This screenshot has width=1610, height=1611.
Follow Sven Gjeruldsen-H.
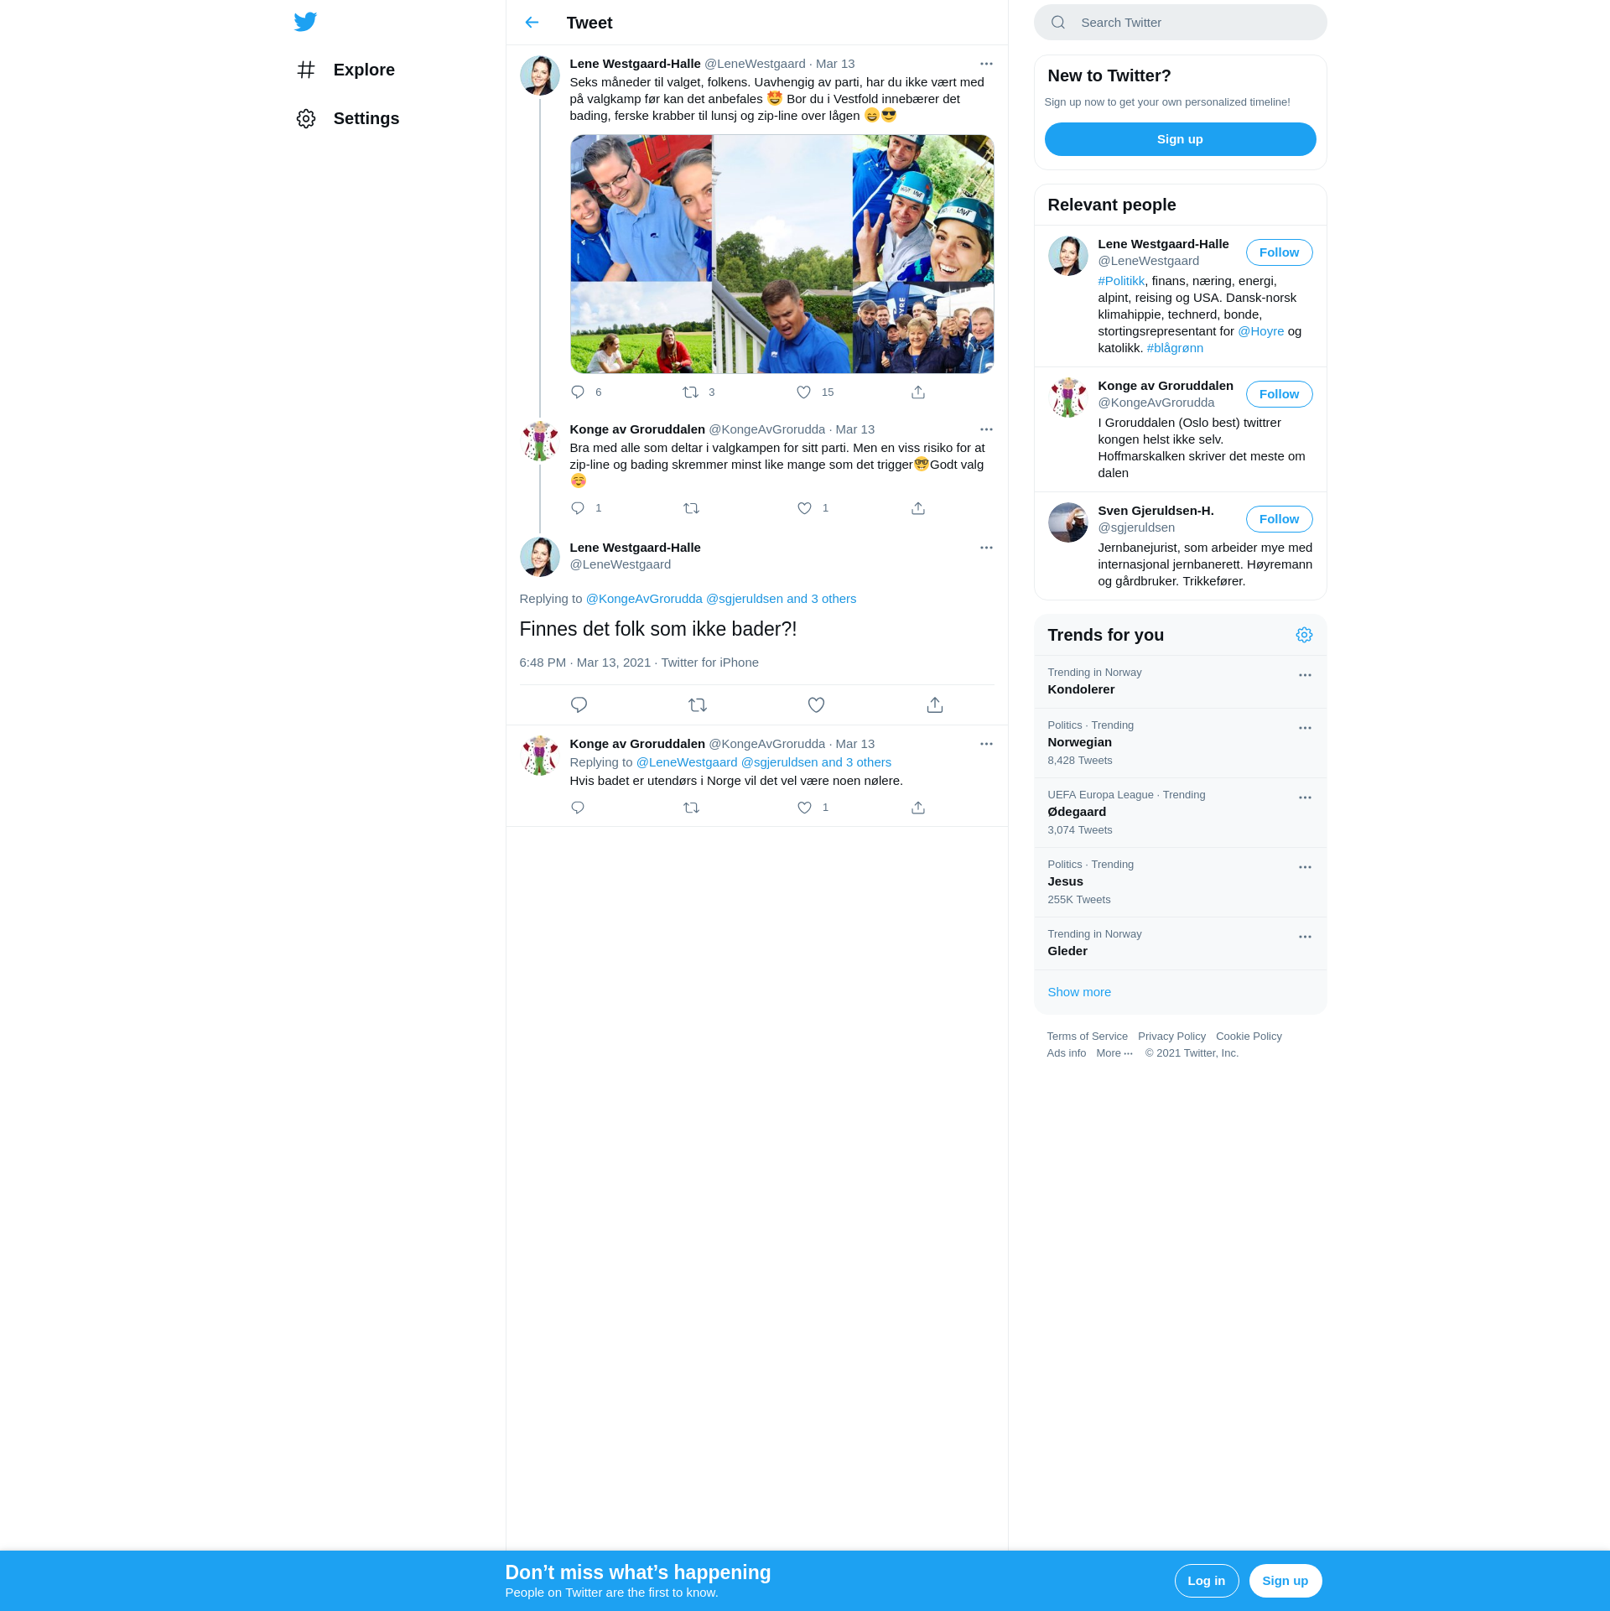(x=1279, y=519)
